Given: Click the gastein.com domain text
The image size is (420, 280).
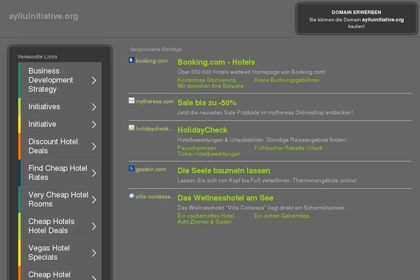Looking at the screenshot, I should [150, 169].
